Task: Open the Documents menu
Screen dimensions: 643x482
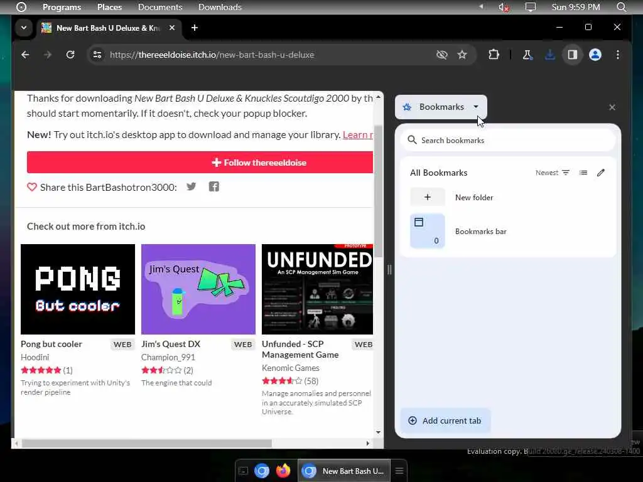Action: coord(160,7)
